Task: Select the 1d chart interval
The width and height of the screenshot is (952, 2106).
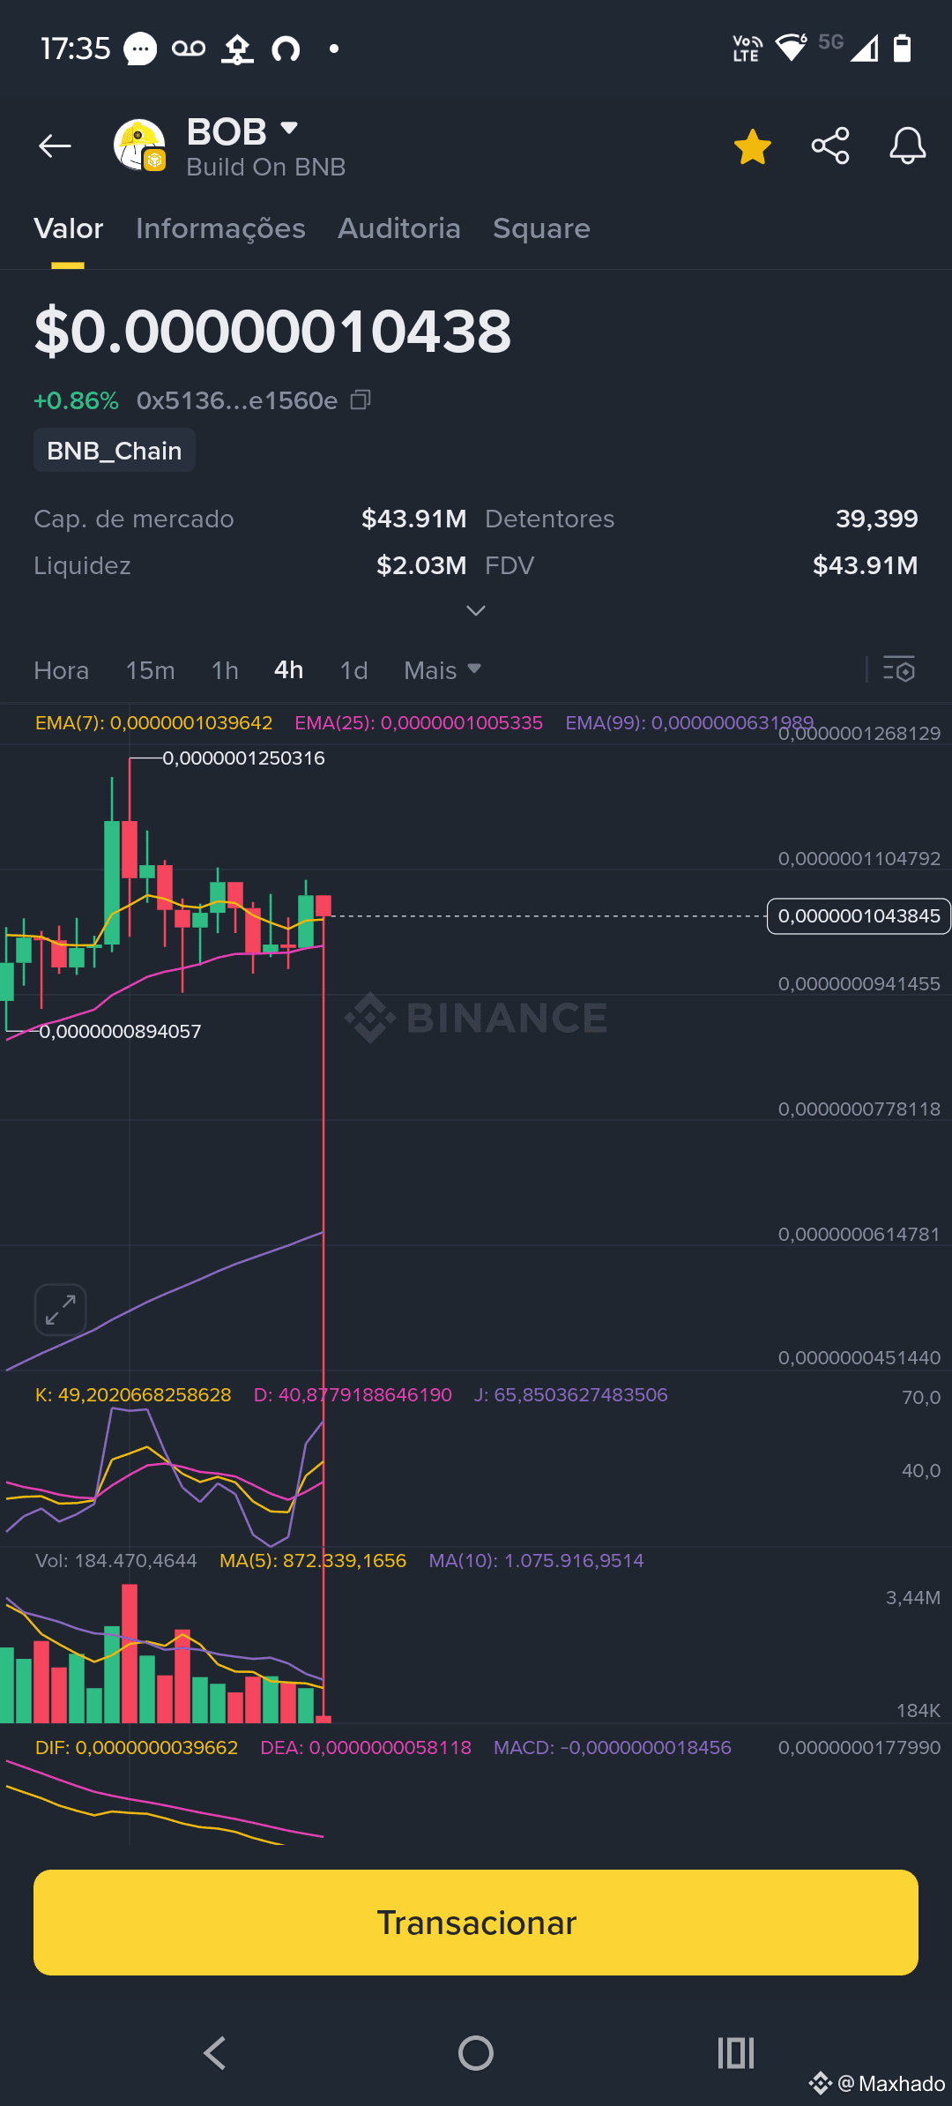Action: tap(353, 670)
